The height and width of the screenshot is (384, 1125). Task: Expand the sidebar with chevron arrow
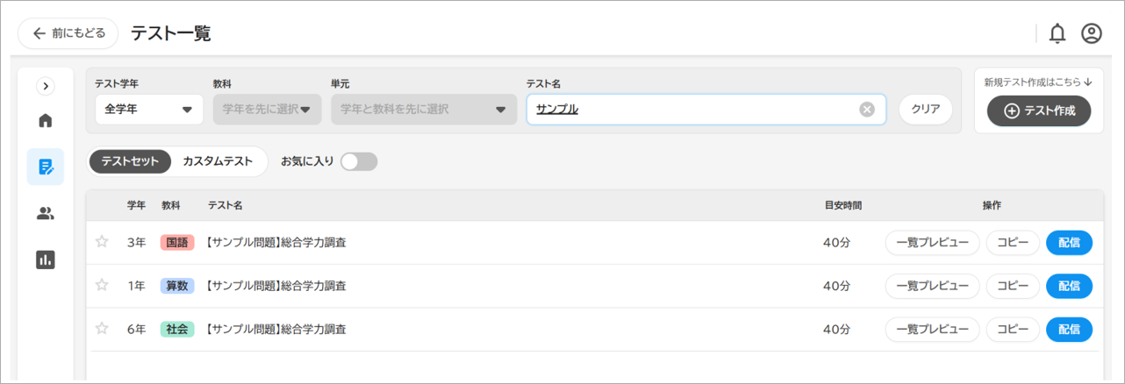coord(46,86)
